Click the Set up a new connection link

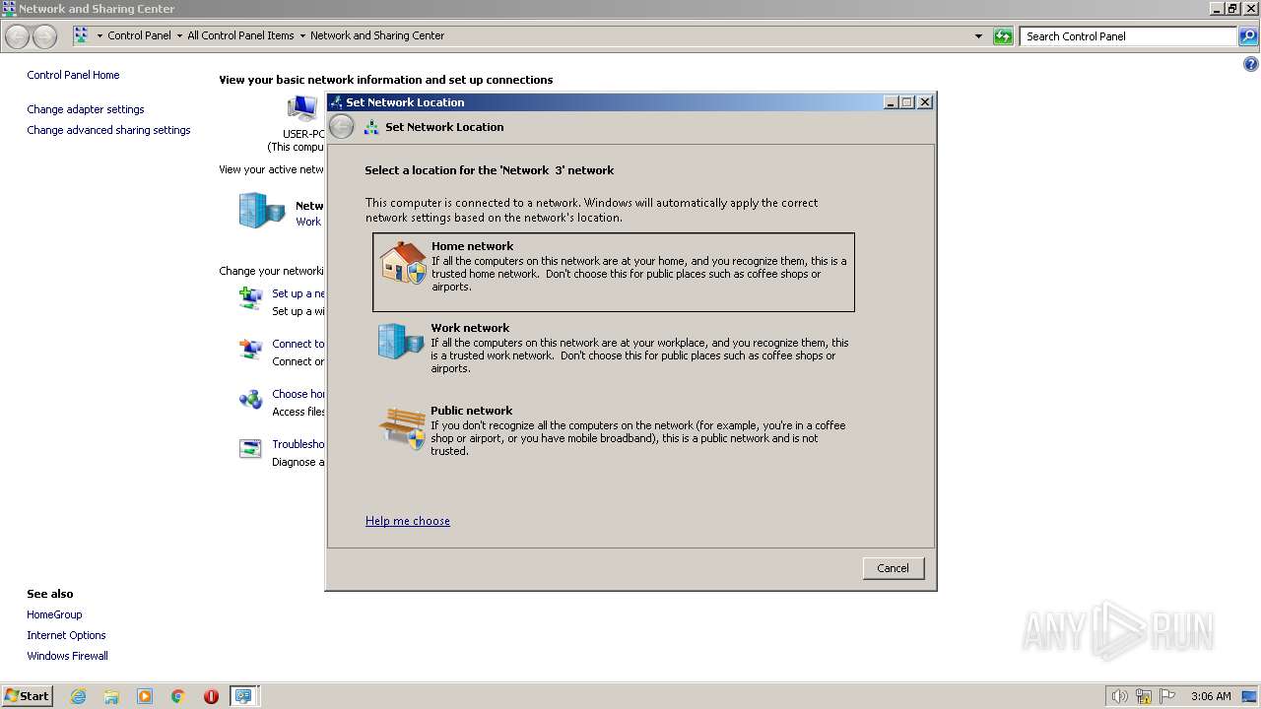(299, 293)
